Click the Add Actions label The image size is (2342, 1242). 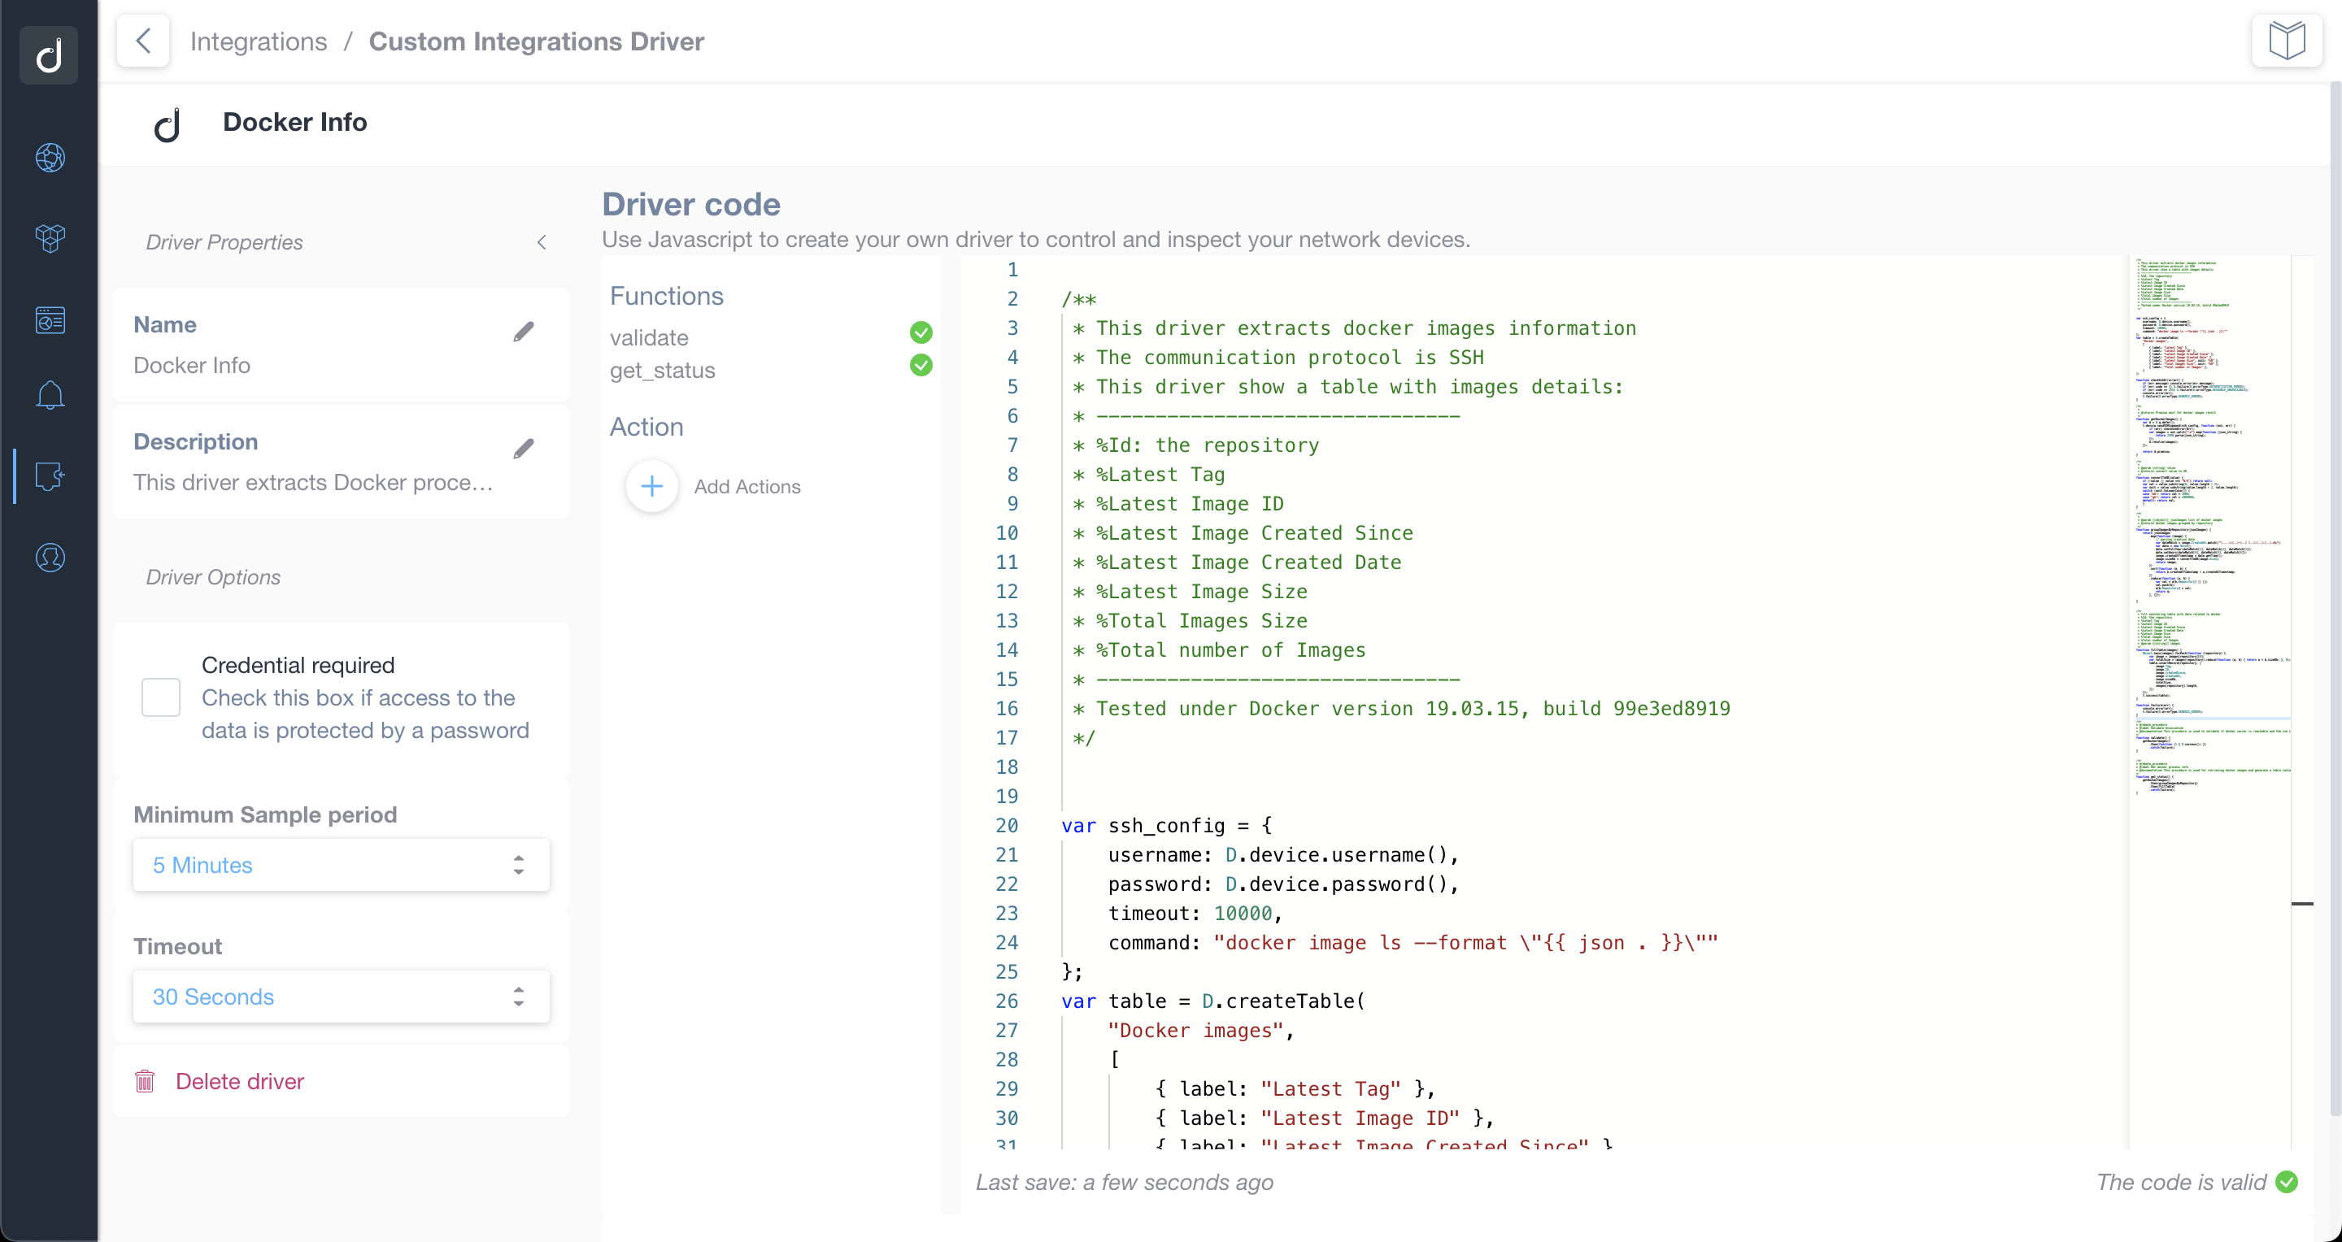[x=747, y=486]
